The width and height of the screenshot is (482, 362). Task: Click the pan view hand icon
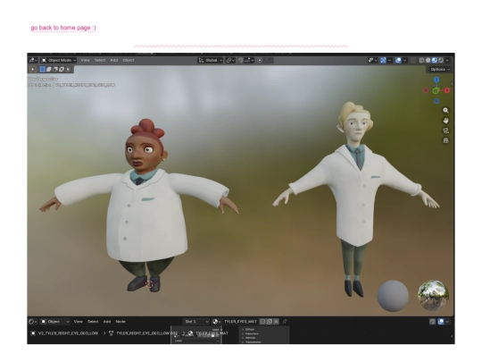tap(445, 121)
